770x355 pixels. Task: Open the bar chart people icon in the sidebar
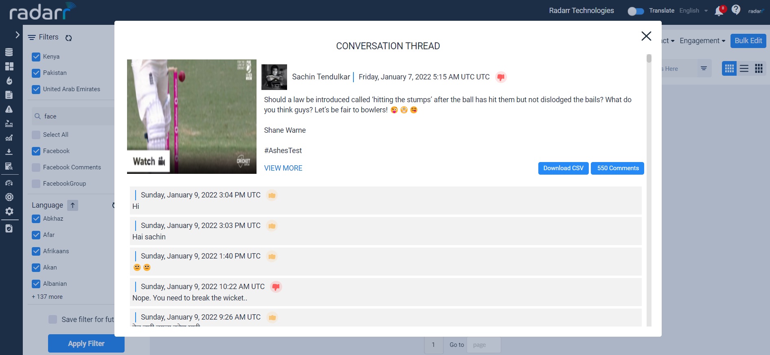coord(9,123)
